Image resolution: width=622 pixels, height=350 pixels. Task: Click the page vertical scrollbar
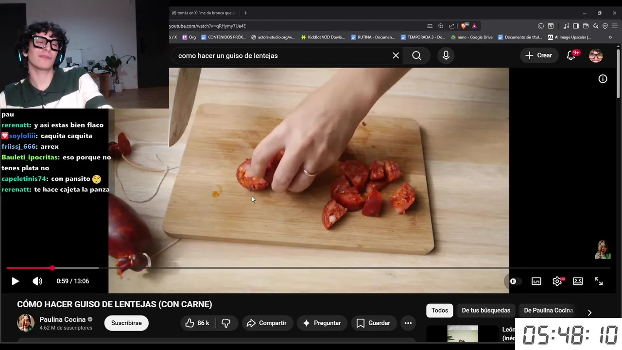(619, 73)
